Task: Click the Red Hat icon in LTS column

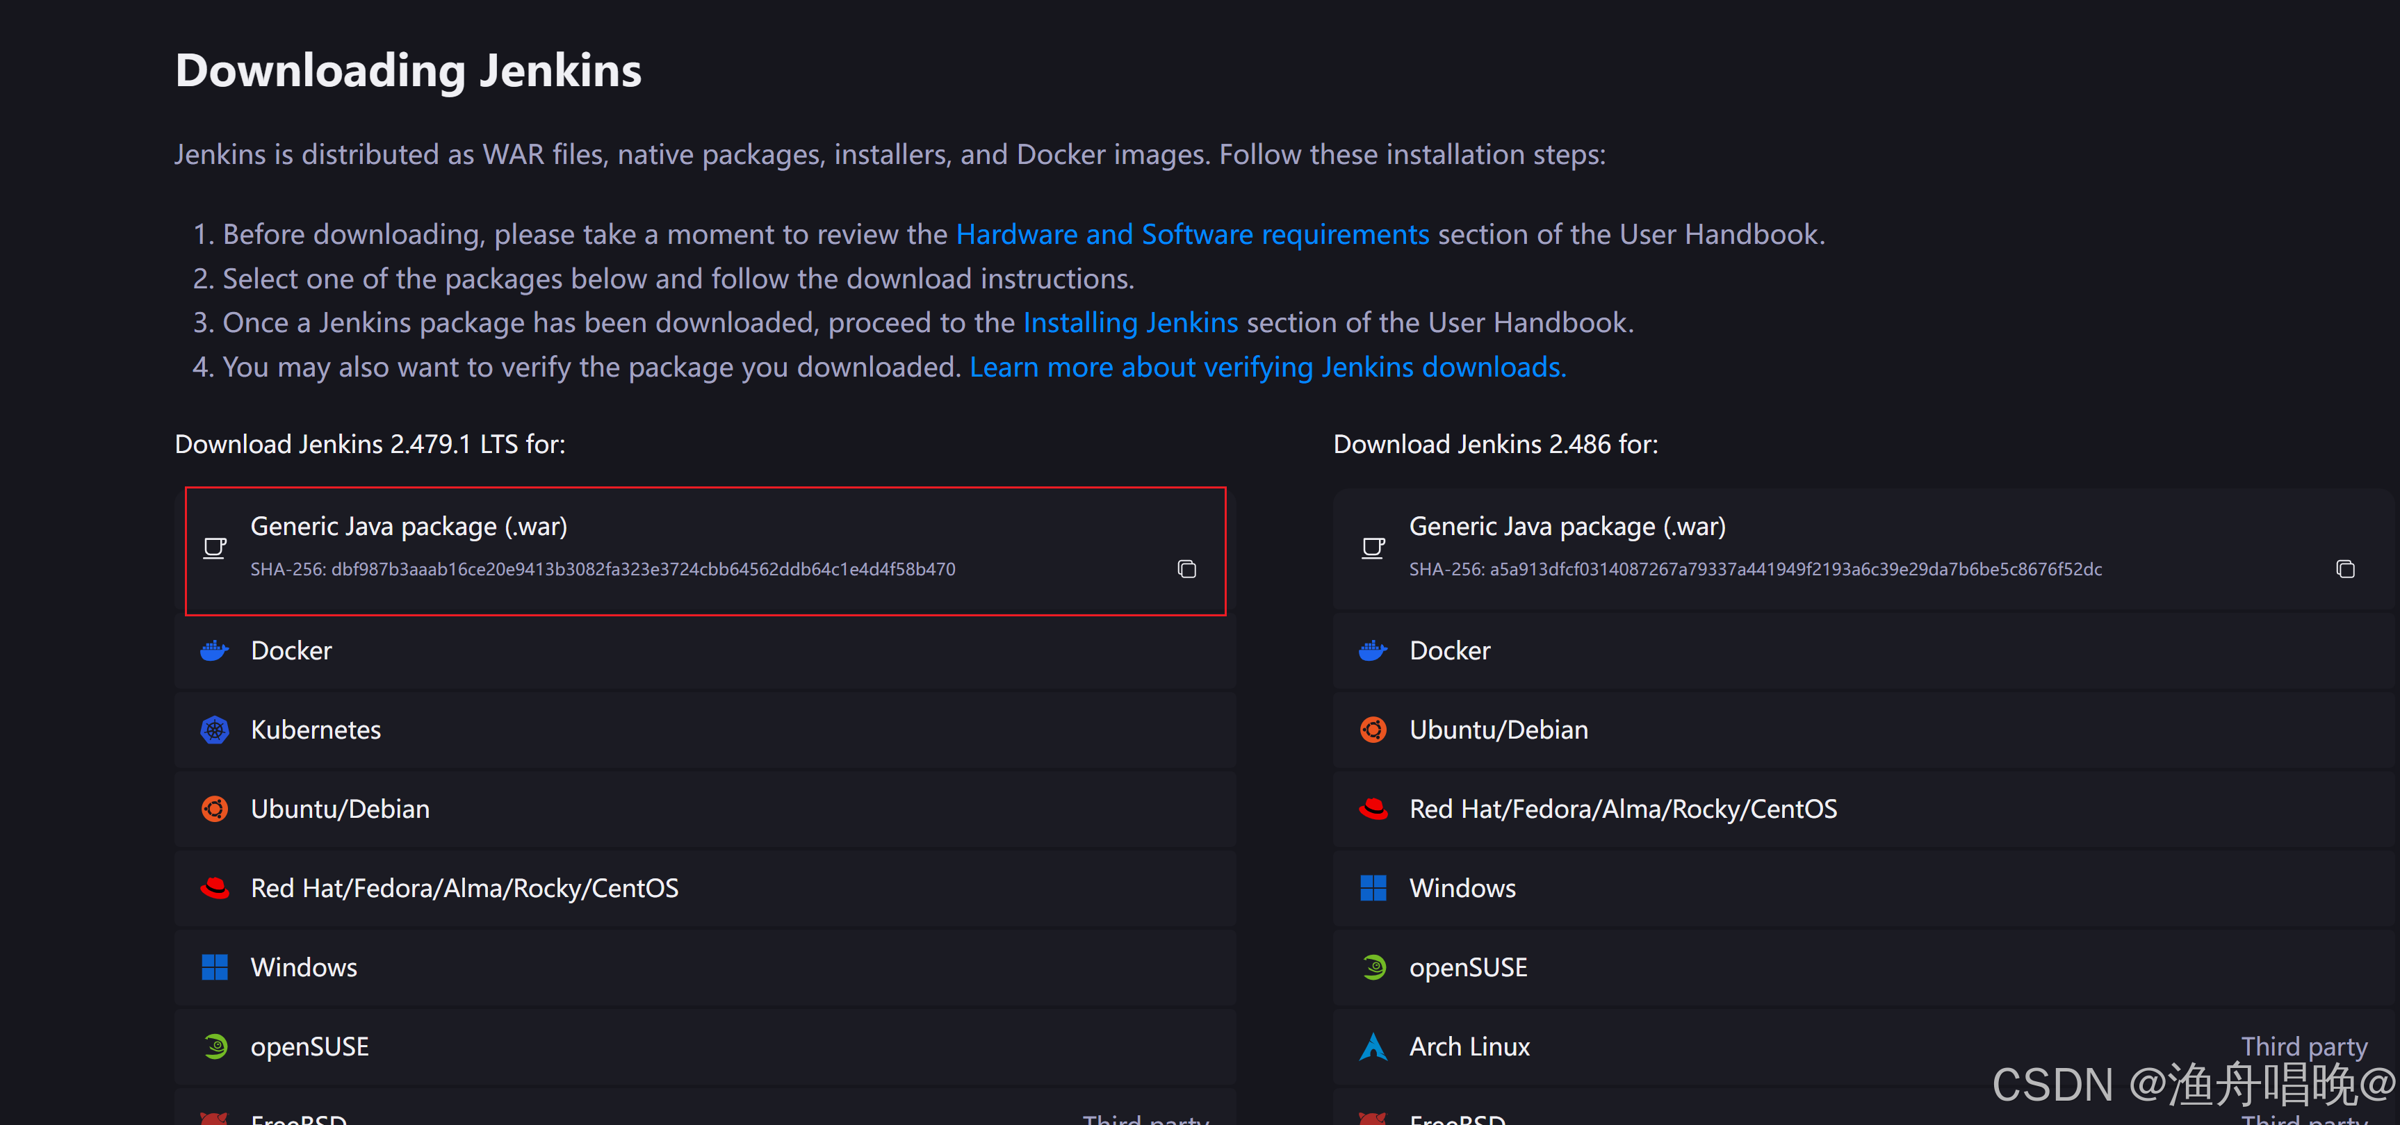Action: click(215, 887)
